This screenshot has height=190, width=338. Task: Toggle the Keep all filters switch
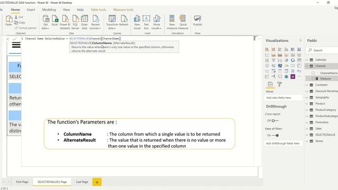(x=275, y=136)
